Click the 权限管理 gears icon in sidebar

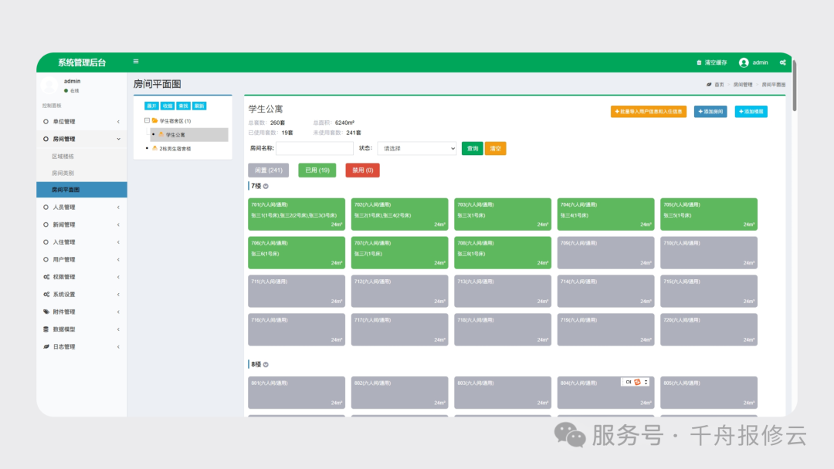[x=46, y=277]
